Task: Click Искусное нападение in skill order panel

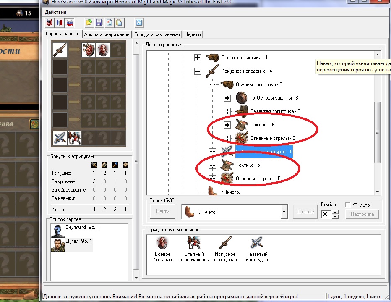Action: pyautogui.click(x=225, y=249)
